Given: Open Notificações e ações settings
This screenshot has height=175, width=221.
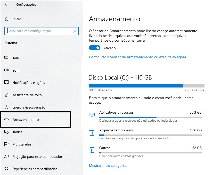Looking at the screenshot, I should [29, 83].
